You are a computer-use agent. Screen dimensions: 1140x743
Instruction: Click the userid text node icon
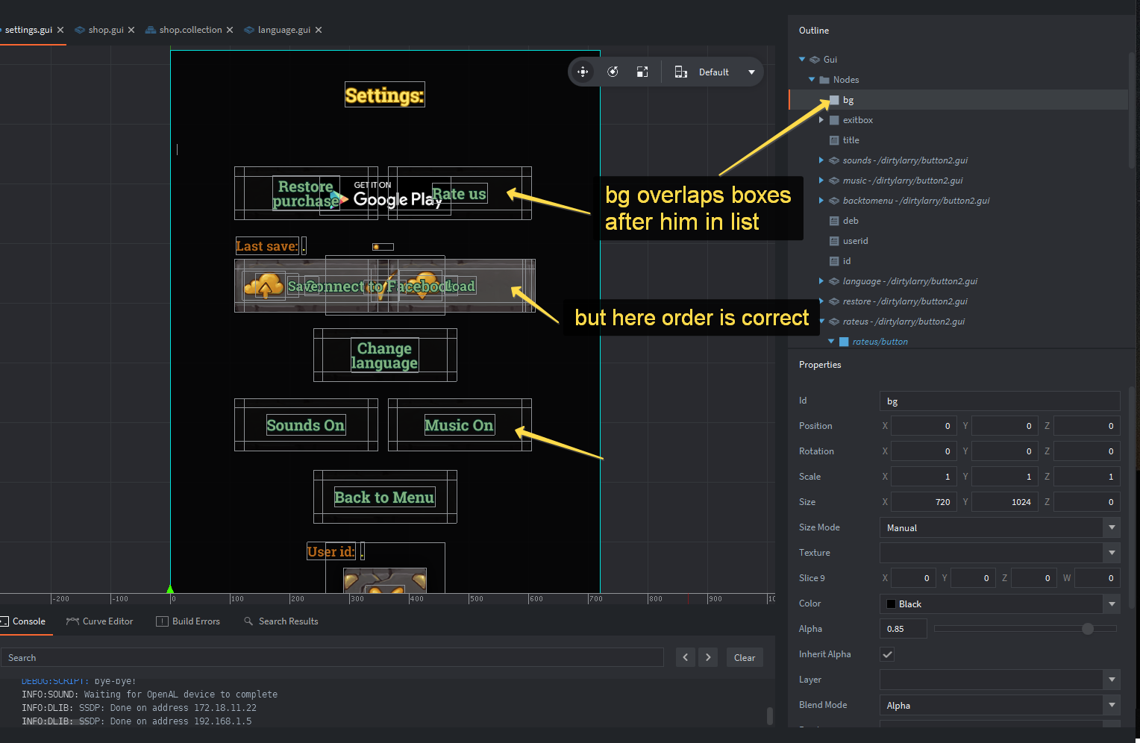click(x=834, y=240)
